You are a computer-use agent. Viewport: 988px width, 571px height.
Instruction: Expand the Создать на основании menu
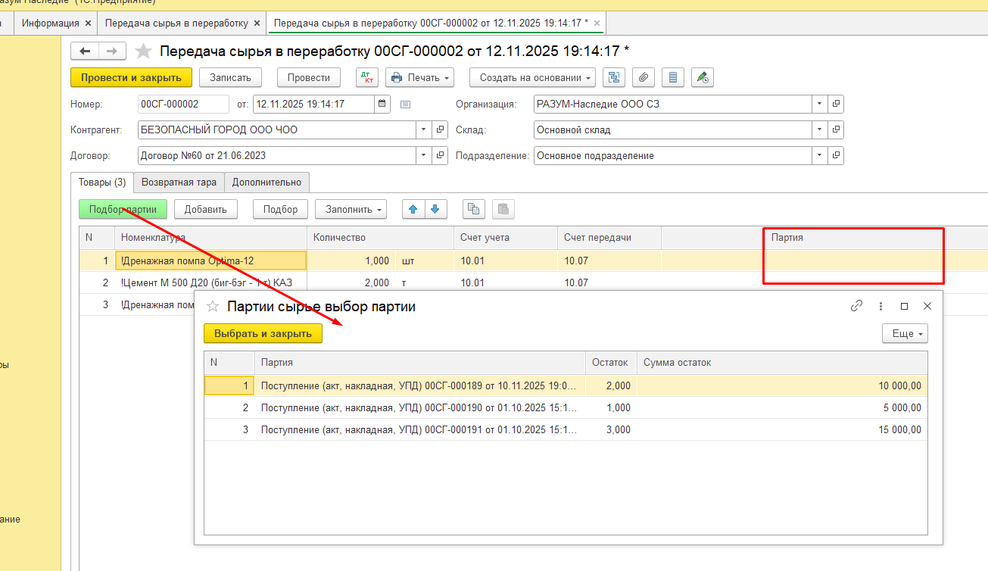point(532,77)
